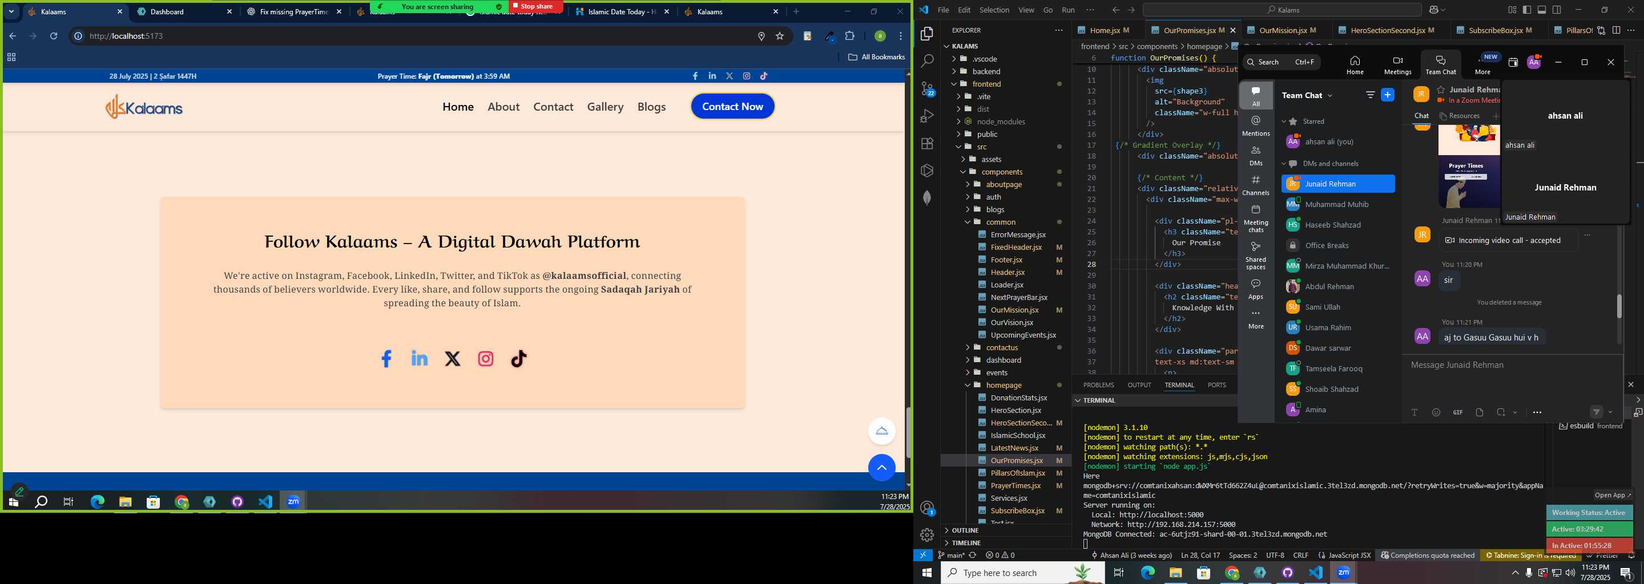This screenshot has width=1644, height=584.
Task: Click Instagram icon in Follow Kalaams card
Action: click(486, 359)
